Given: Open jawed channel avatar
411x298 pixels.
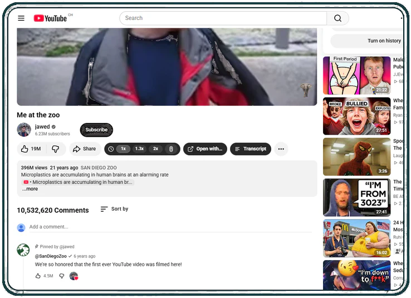Looking at the screenshot, I should (24, 130).
